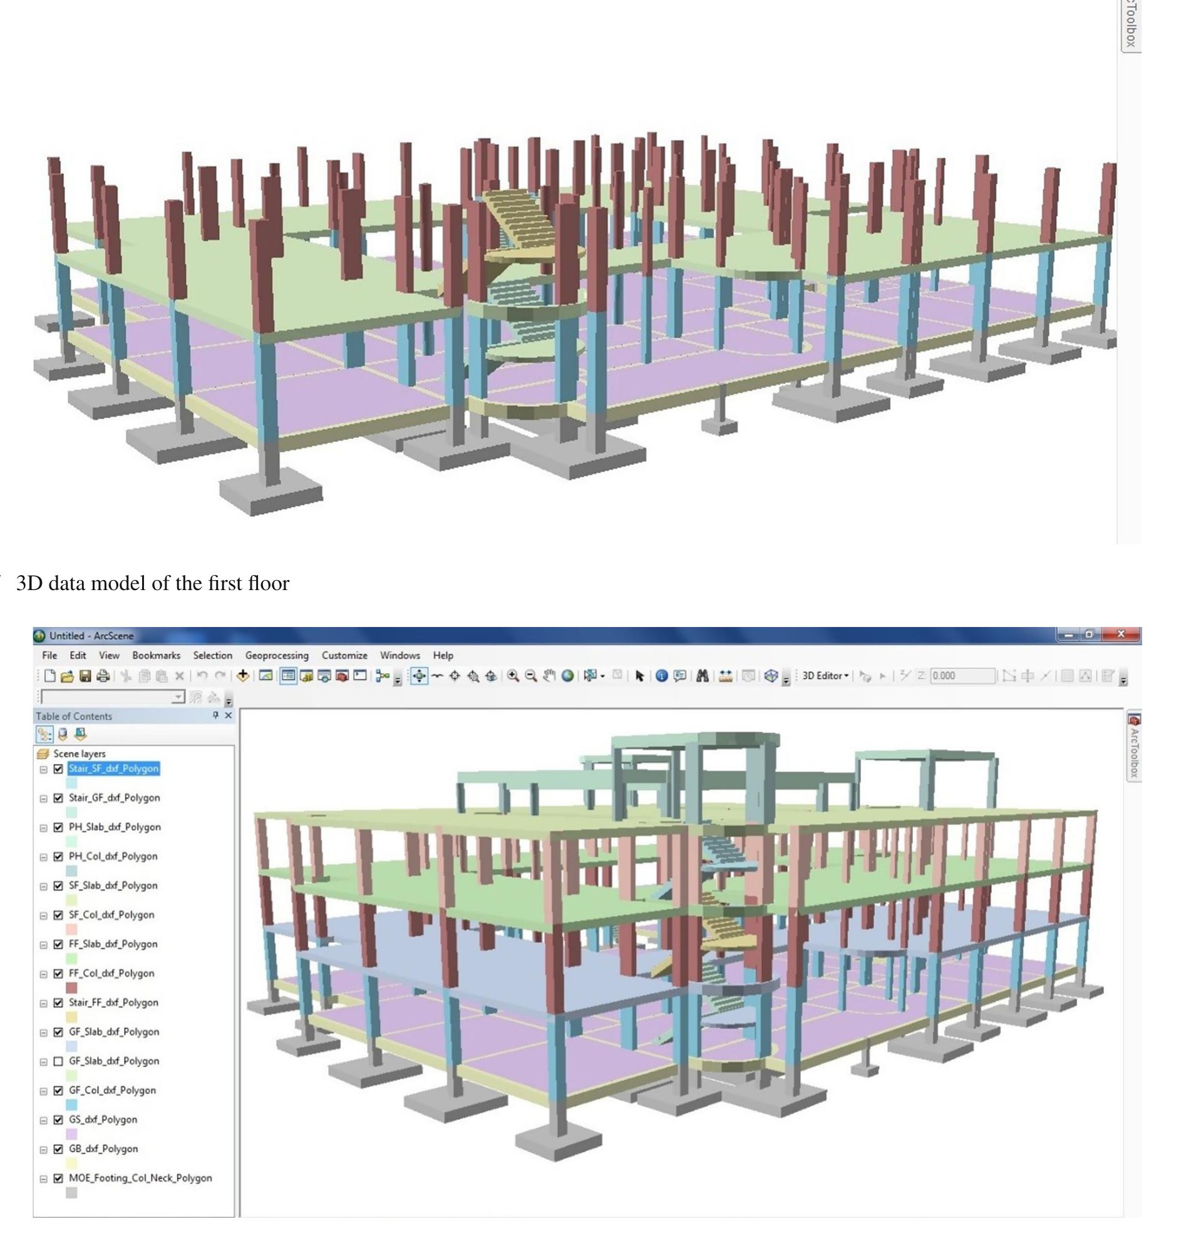The height and width of the screenshot is (1244, 1179).
Task: Click the Print icon
Action: (103, 676)
